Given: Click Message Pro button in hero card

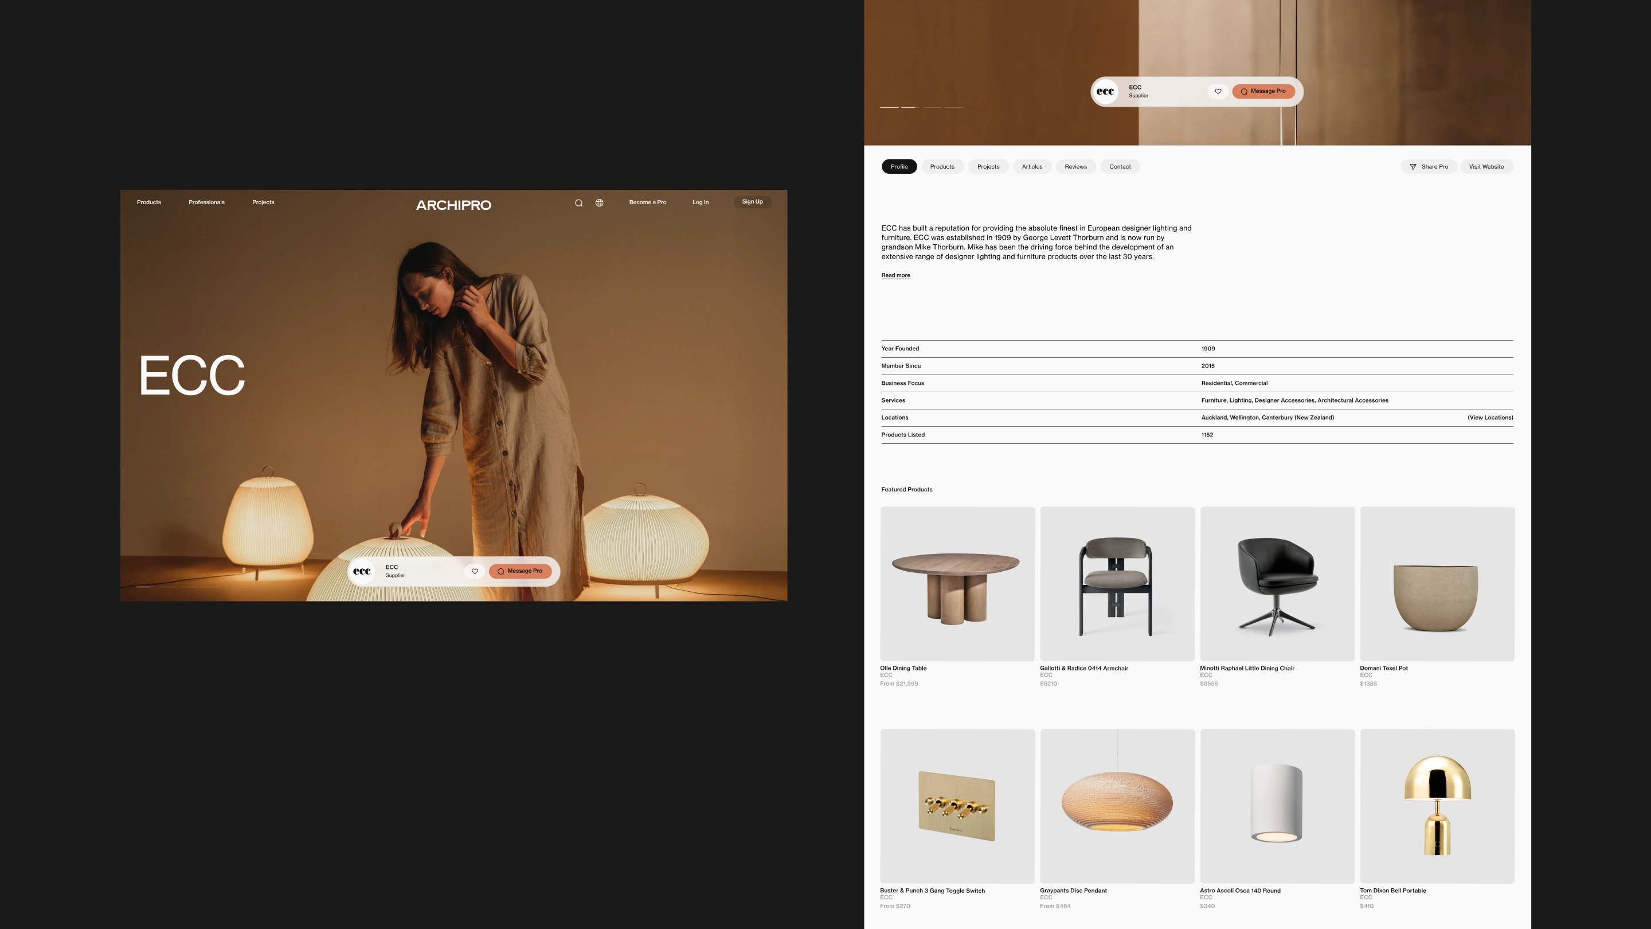Looking at the screenshot, I should pyautogui.click(x=520, y=571).
